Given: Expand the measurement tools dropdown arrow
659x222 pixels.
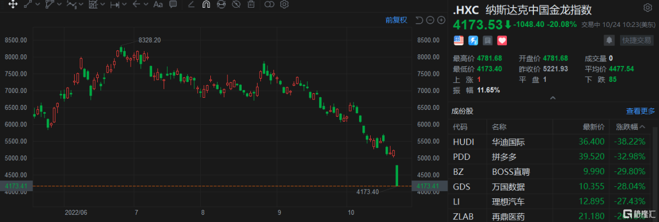Looking at the screenshot, I should tap(102, 4).
